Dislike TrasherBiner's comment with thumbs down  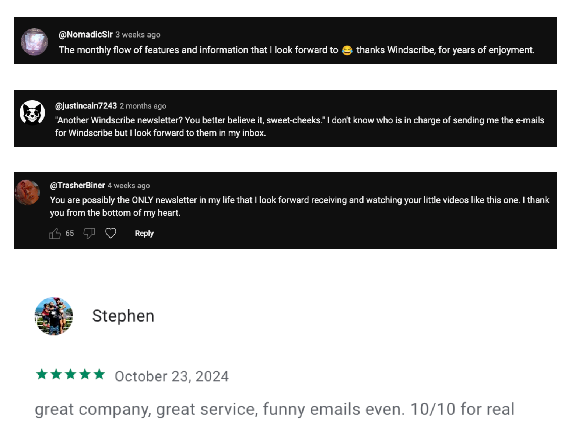(x=89, y=234)
